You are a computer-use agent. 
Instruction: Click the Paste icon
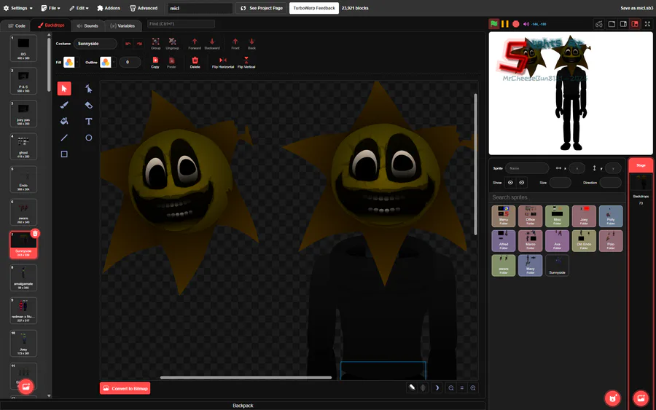[x=171, y=63]
